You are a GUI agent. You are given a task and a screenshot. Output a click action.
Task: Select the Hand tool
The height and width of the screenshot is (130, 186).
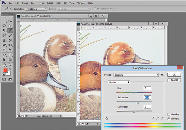click(4, 65)
